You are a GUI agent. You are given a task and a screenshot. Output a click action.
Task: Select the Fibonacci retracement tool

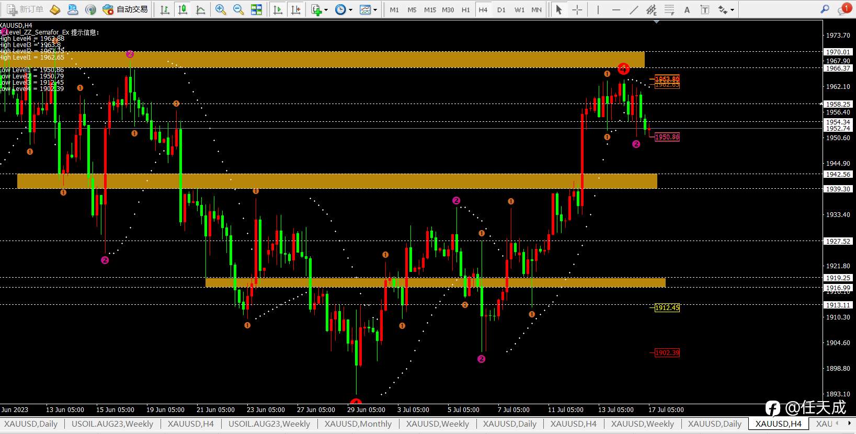pos(669,9)
